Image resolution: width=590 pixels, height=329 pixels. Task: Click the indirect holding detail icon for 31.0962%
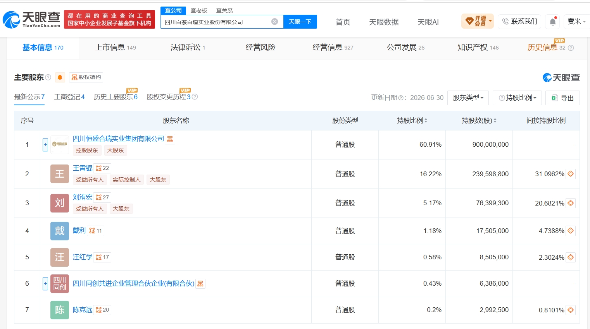click(x=571, y=174)
